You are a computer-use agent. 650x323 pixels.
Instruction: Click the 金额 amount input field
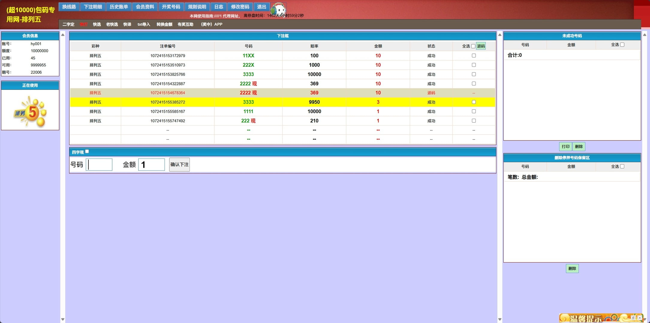pos(151,164)
